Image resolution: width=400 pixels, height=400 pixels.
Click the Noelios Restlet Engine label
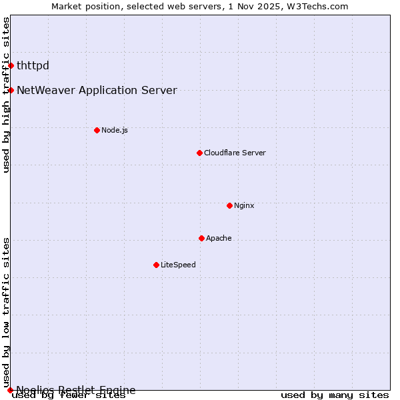76,390
